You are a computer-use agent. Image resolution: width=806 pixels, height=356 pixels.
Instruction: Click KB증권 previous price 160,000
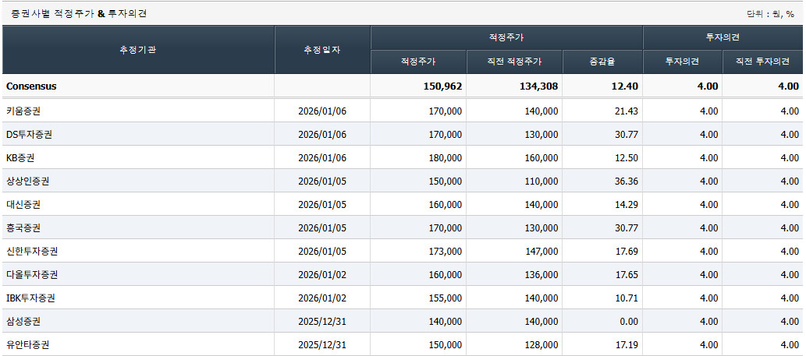click(541, 158)
